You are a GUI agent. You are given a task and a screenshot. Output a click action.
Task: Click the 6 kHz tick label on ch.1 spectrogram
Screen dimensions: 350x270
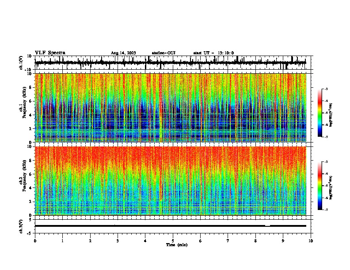31,101
